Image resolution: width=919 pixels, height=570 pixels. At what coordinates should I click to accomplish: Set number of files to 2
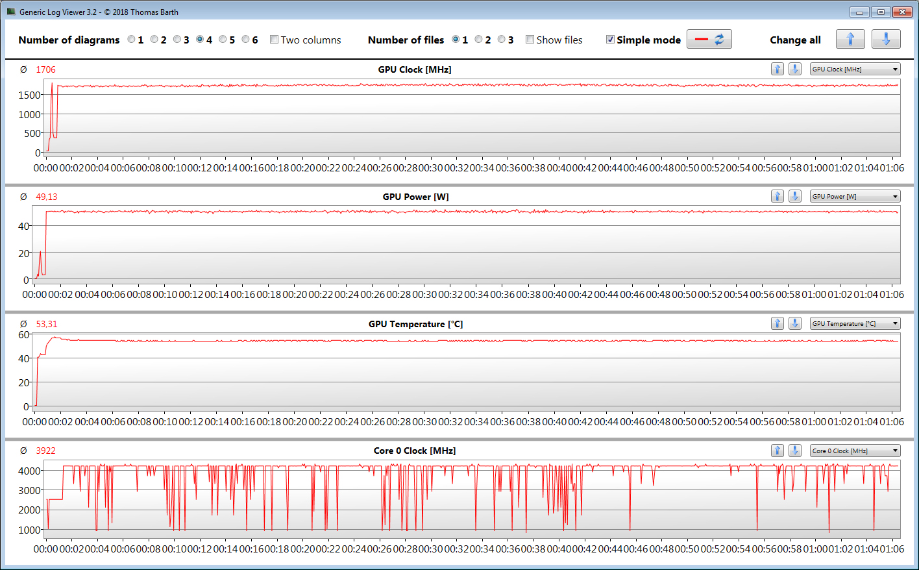pos(479,40)
